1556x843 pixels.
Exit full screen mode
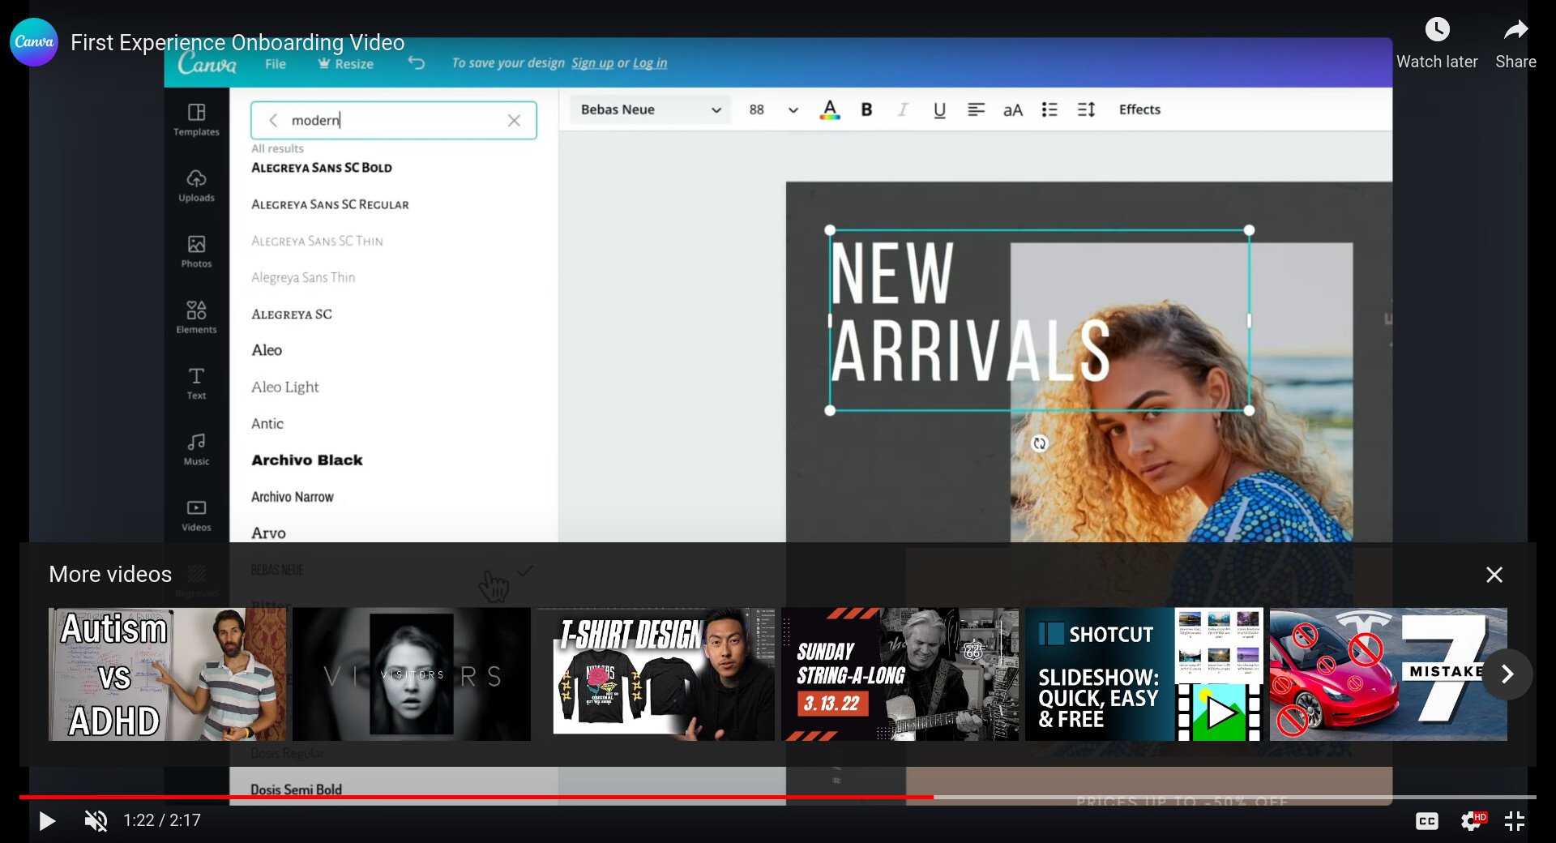[x=1514, y=820]
